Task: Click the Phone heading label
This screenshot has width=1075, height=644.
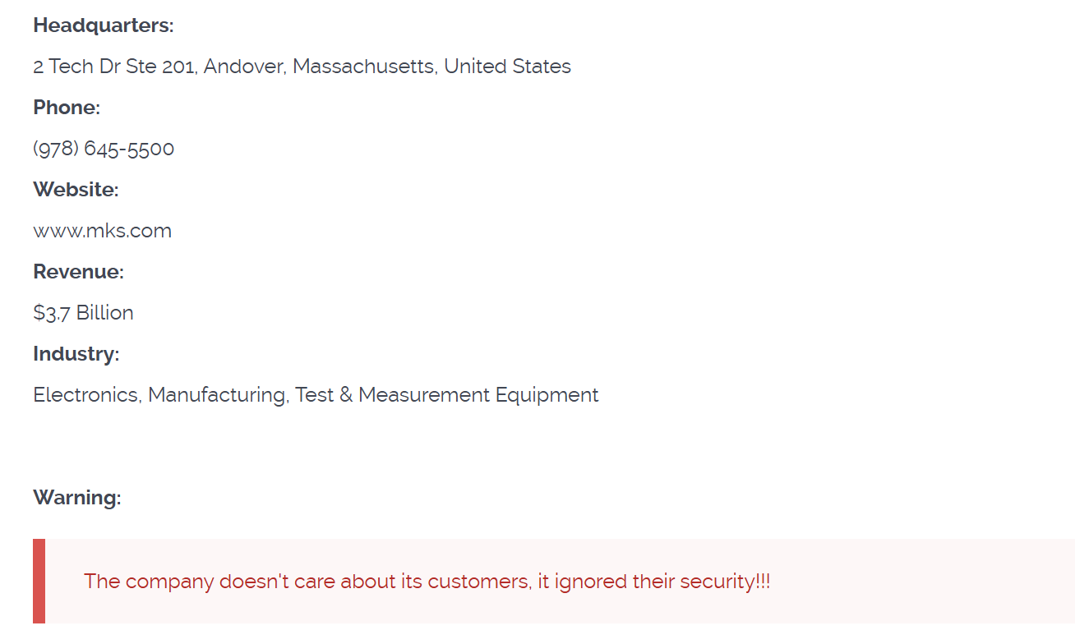Action: pos(67,108)
